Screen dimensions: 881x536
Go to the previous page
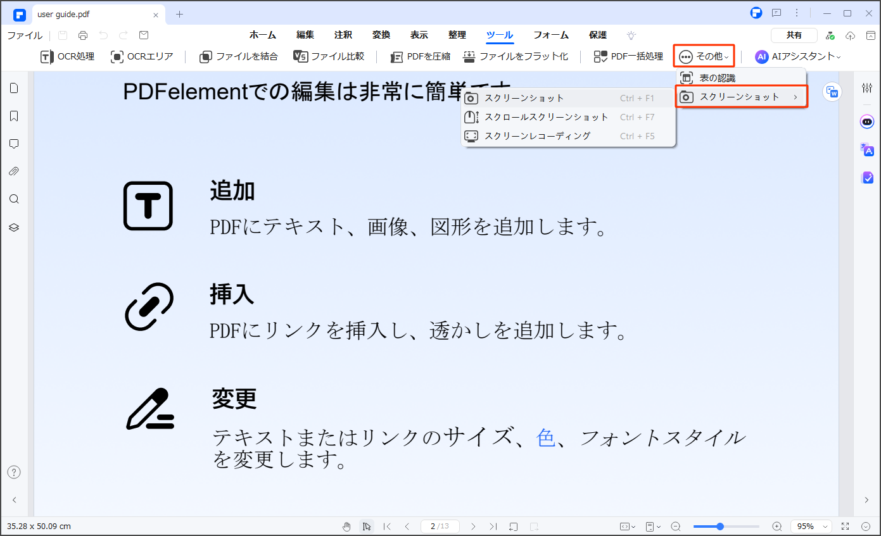pos(407,527)
